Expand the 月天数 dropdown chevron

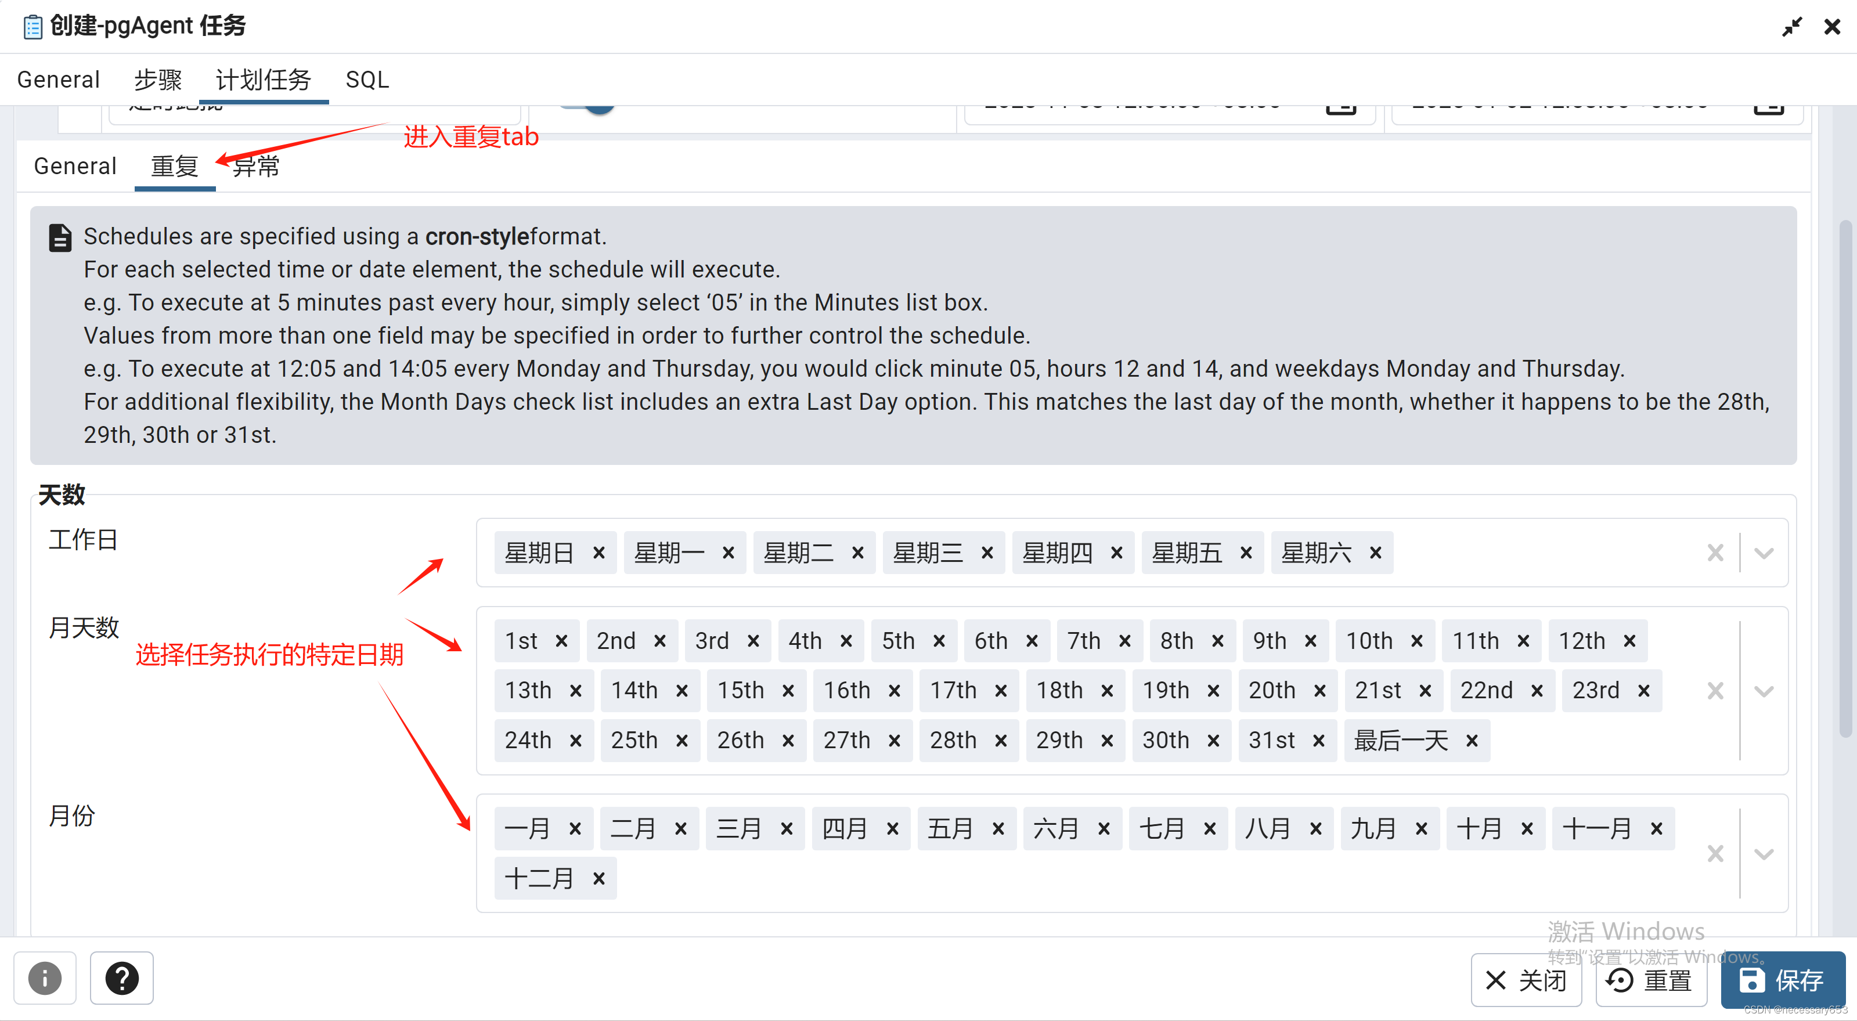[1764, 691]
